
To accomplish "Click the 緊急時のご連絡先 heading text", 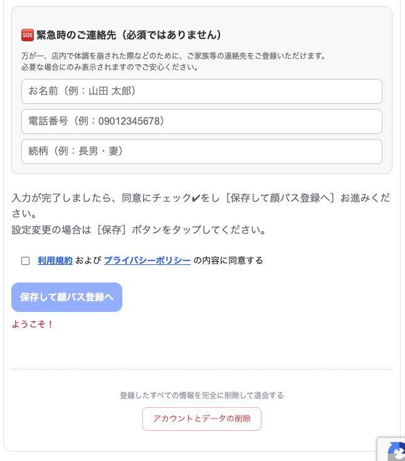I will (129, 35).
